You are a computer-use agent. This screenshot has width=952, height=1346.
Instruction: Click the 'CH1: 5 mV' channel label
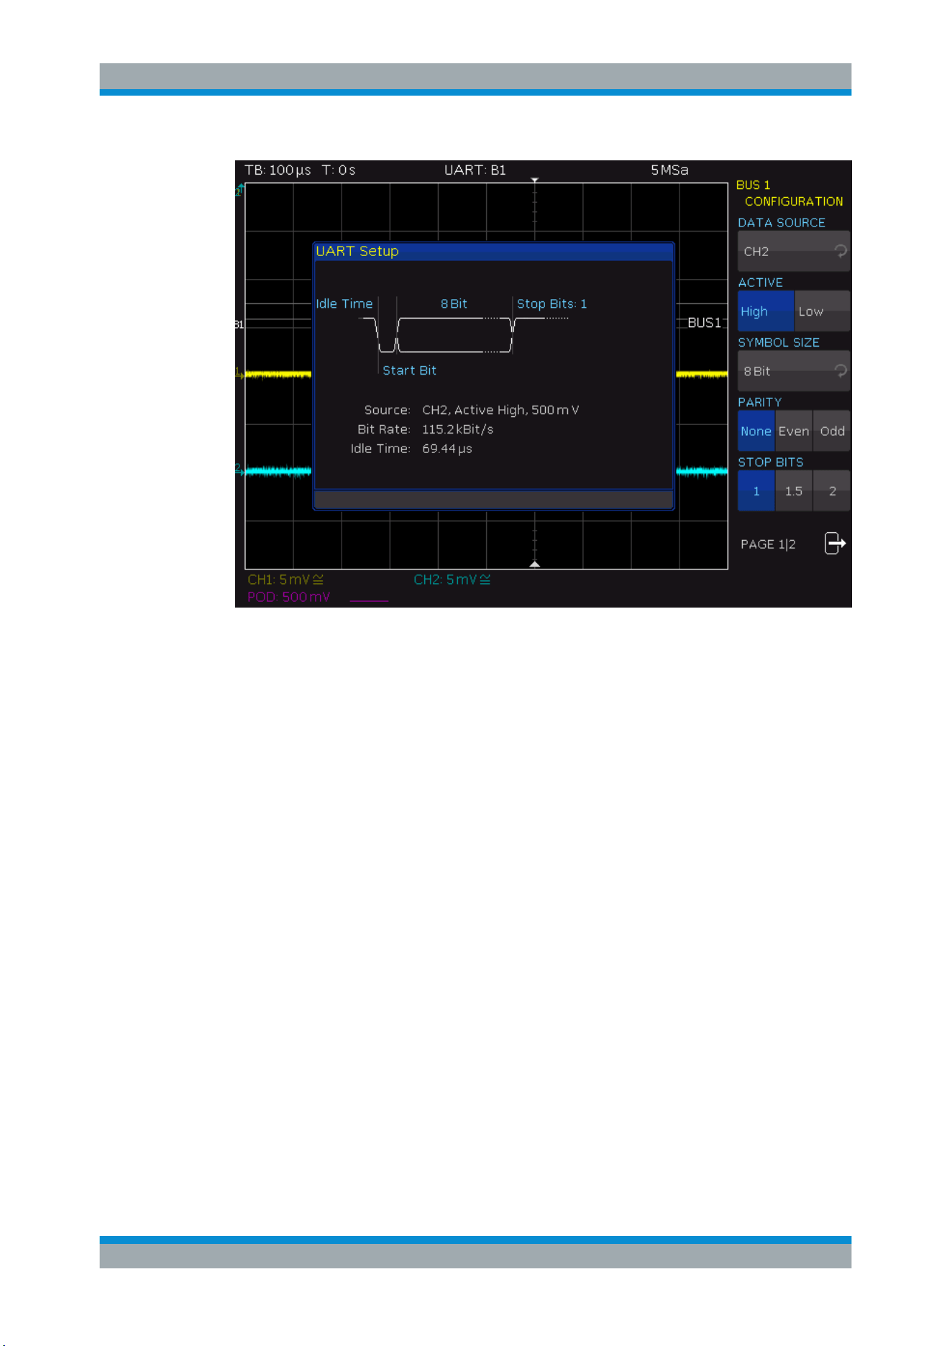285,580
